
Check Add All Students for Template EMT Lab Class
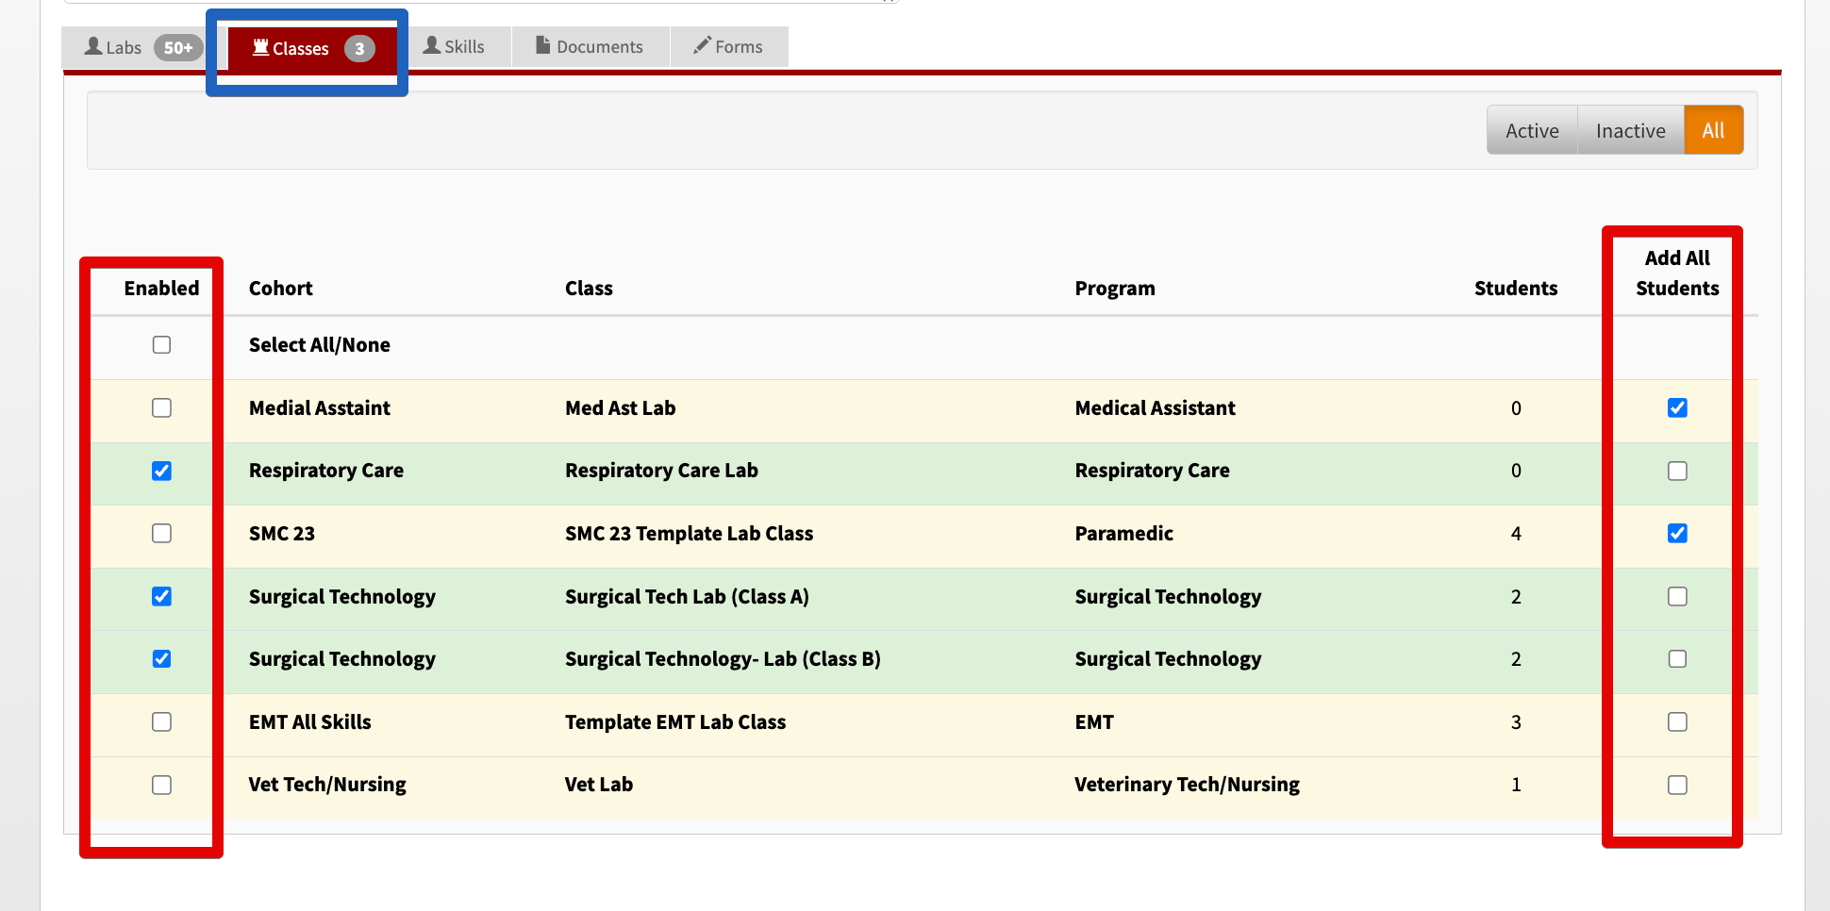(x=1677, y=721)
